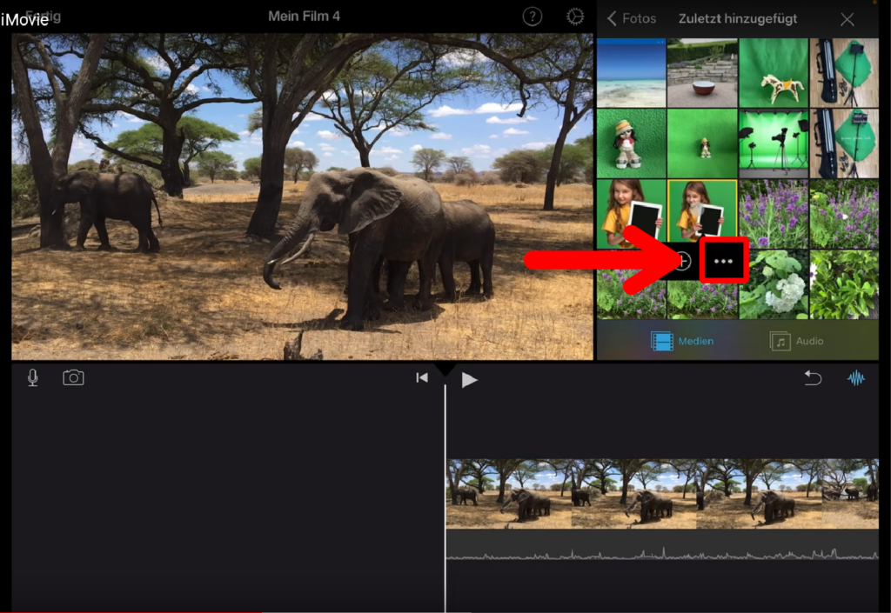
Task: Select elephant clip in timeline
Action: [661, 493]
